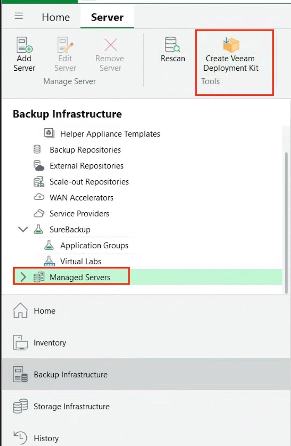This screenshot has height=446, width=291.
Task: Click Create Veeam Deployment Kit icon
Action: point(231,45)
